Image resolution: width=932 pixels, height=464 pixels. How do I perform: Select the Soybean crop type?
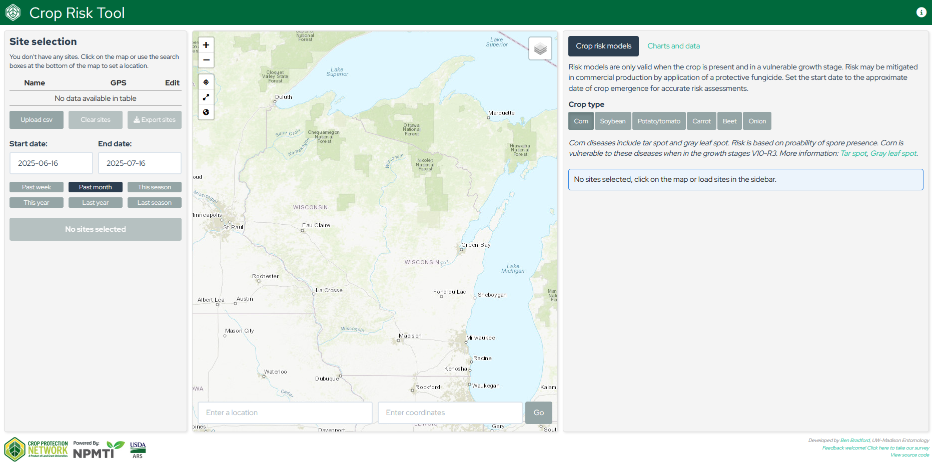click(x=612, y=121)
